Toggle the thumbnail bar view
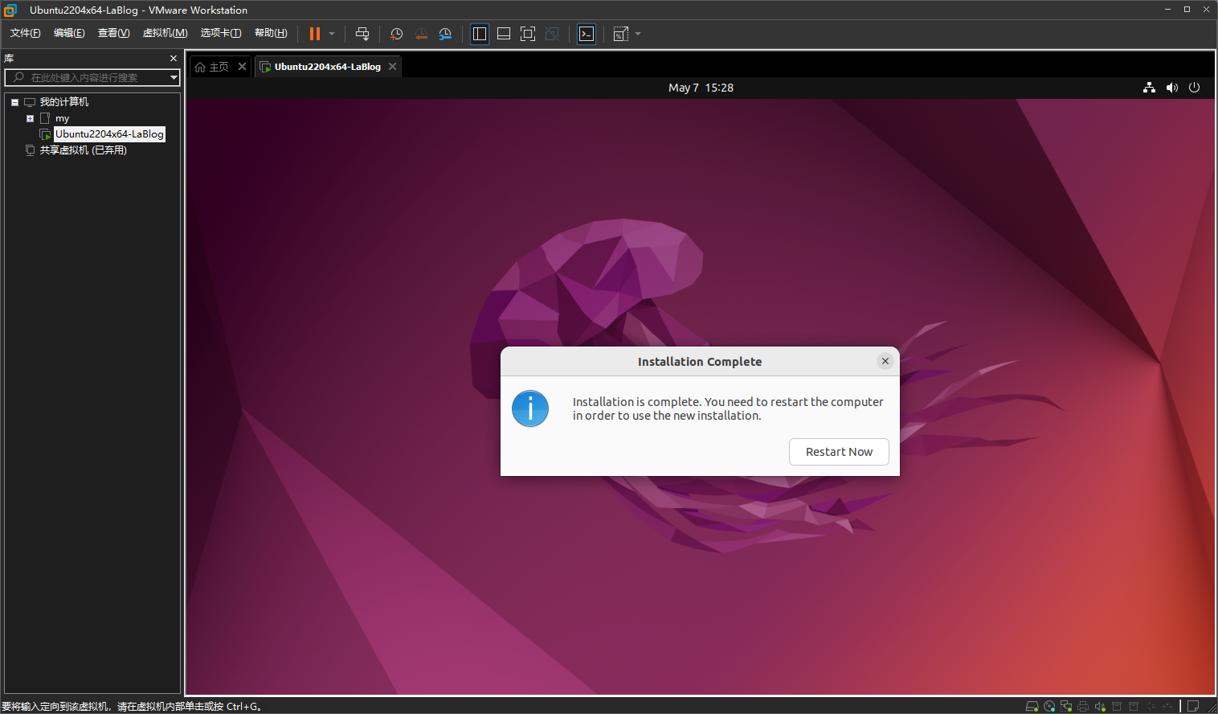 [x=504, y=34]
